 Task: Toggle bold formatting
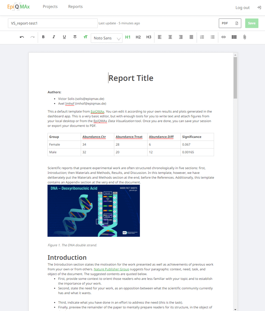[43, 37]
